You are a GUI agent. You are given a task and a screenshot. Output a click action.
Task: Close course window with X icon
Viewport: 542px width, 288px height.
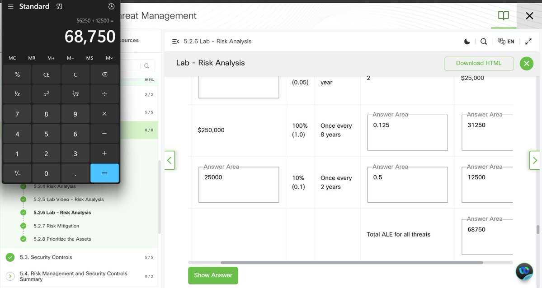tap(529, 15)
